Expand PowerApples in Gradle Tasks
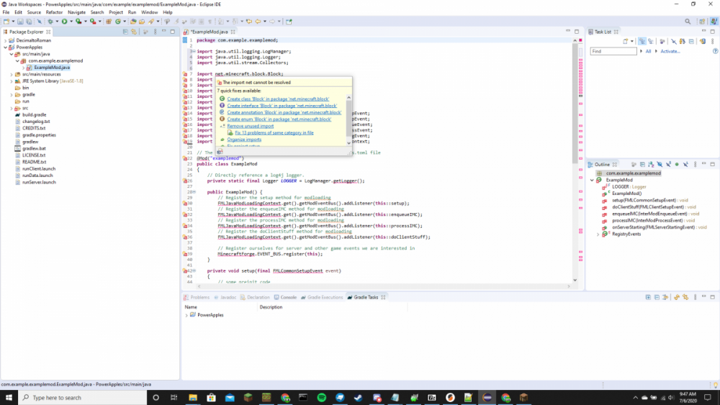The image size is (720, 405). (186, 315)
